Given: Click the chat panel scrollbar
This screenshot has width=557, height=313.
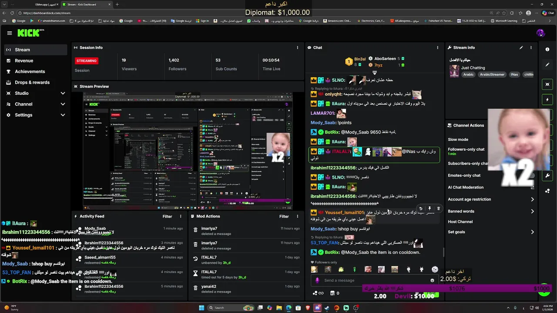Looking at the screenshot, I should point(443,253).
